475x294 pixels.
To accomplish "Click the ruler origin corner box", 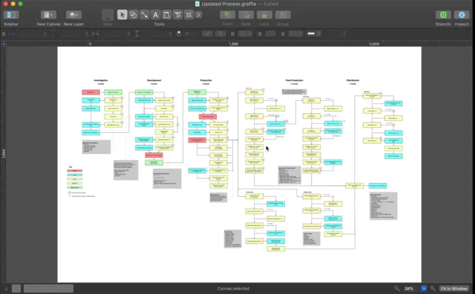I will pyautogui.click(x=4, y=44).
